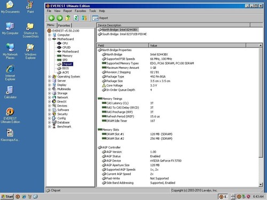Viewport: 267px width, 200px height.
Task: Click the green Back arrow toolbar icon
Action: (x=52, y=18)
